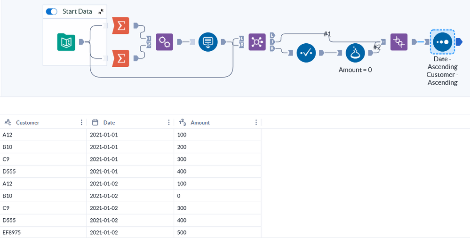
Task: Select the lower Summarize tool
Action: (121, 58)
